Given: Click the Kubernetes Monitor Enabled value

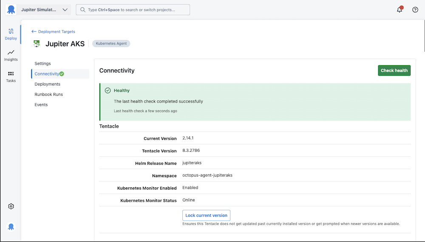Looking at the screenshot, I should (x=190, y=188).
